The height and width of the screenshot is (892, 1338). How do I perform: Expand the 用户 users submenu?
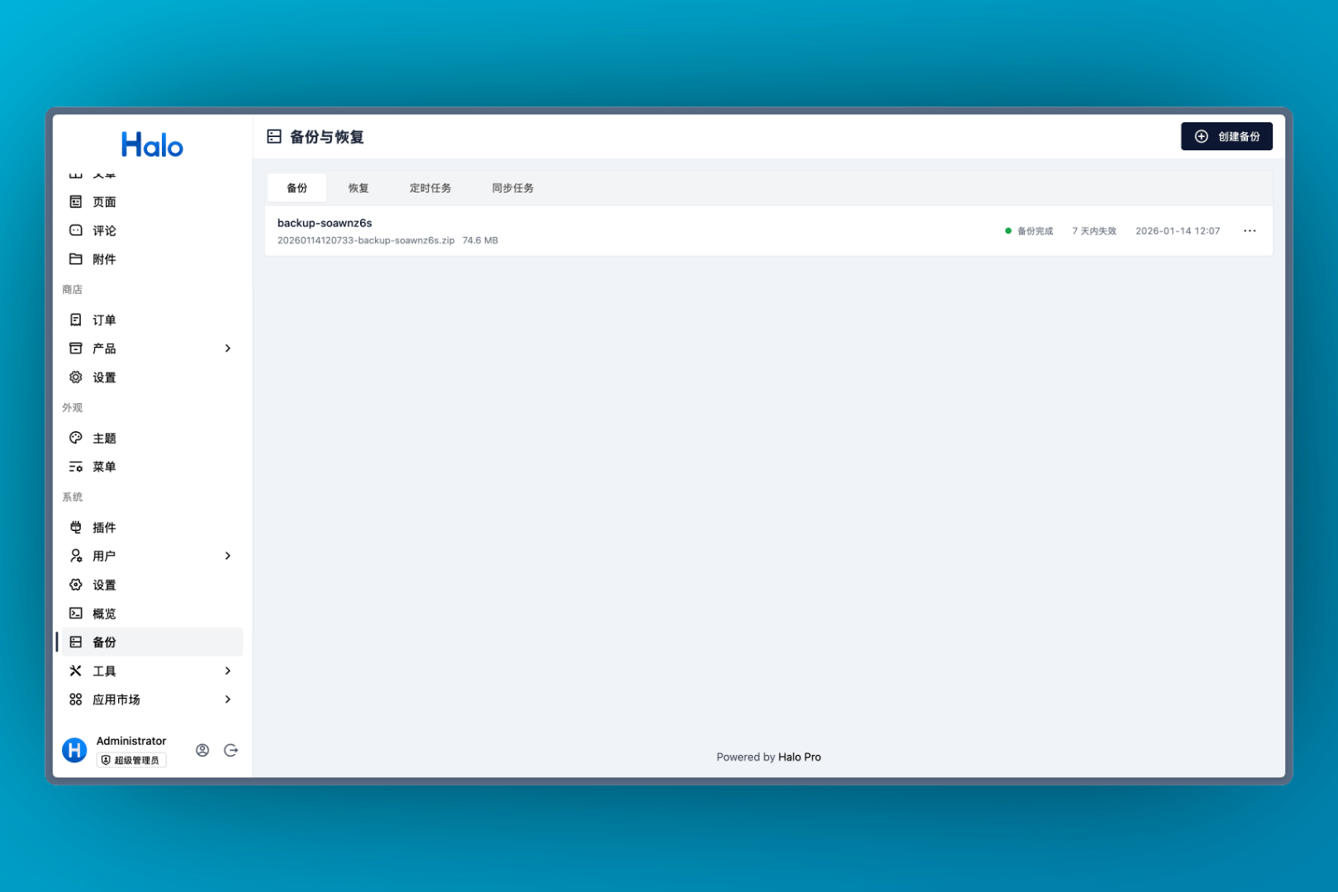coord(227,556)
